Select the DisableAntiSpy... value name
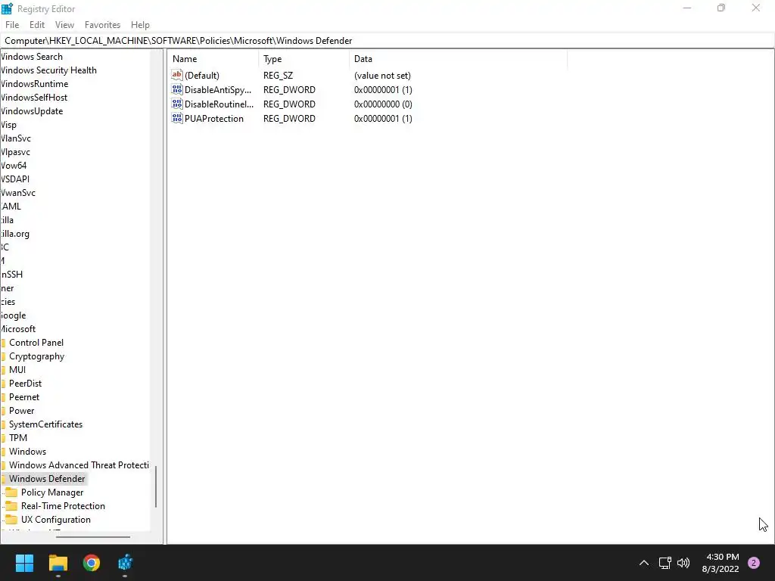 point(218,89)
